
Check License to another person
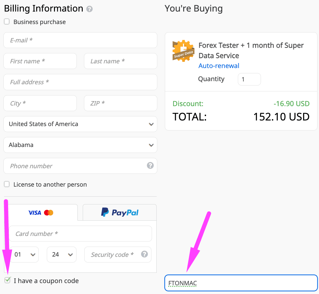[7, 184]
